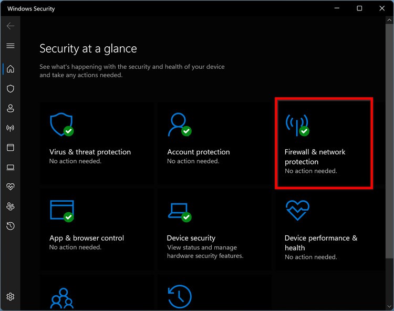Open Protection history clock sidebar icon
This screenshot has width=394, height=311.
[x=10, y=226]
